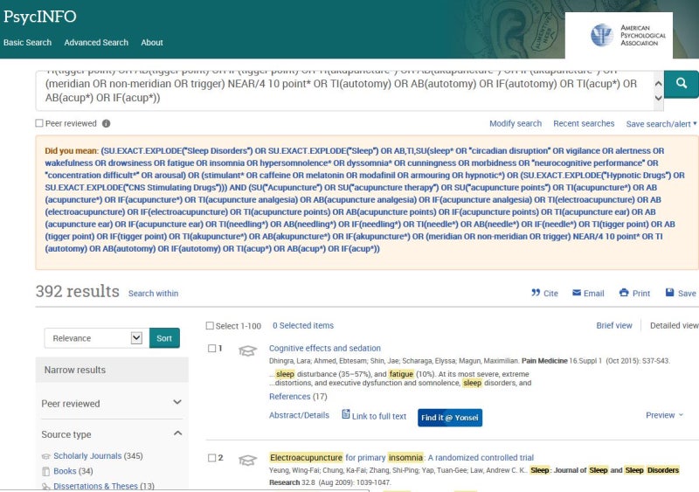Click the document icon beside Link to full text
Screen dimensions: 699x492
point(345,414)
